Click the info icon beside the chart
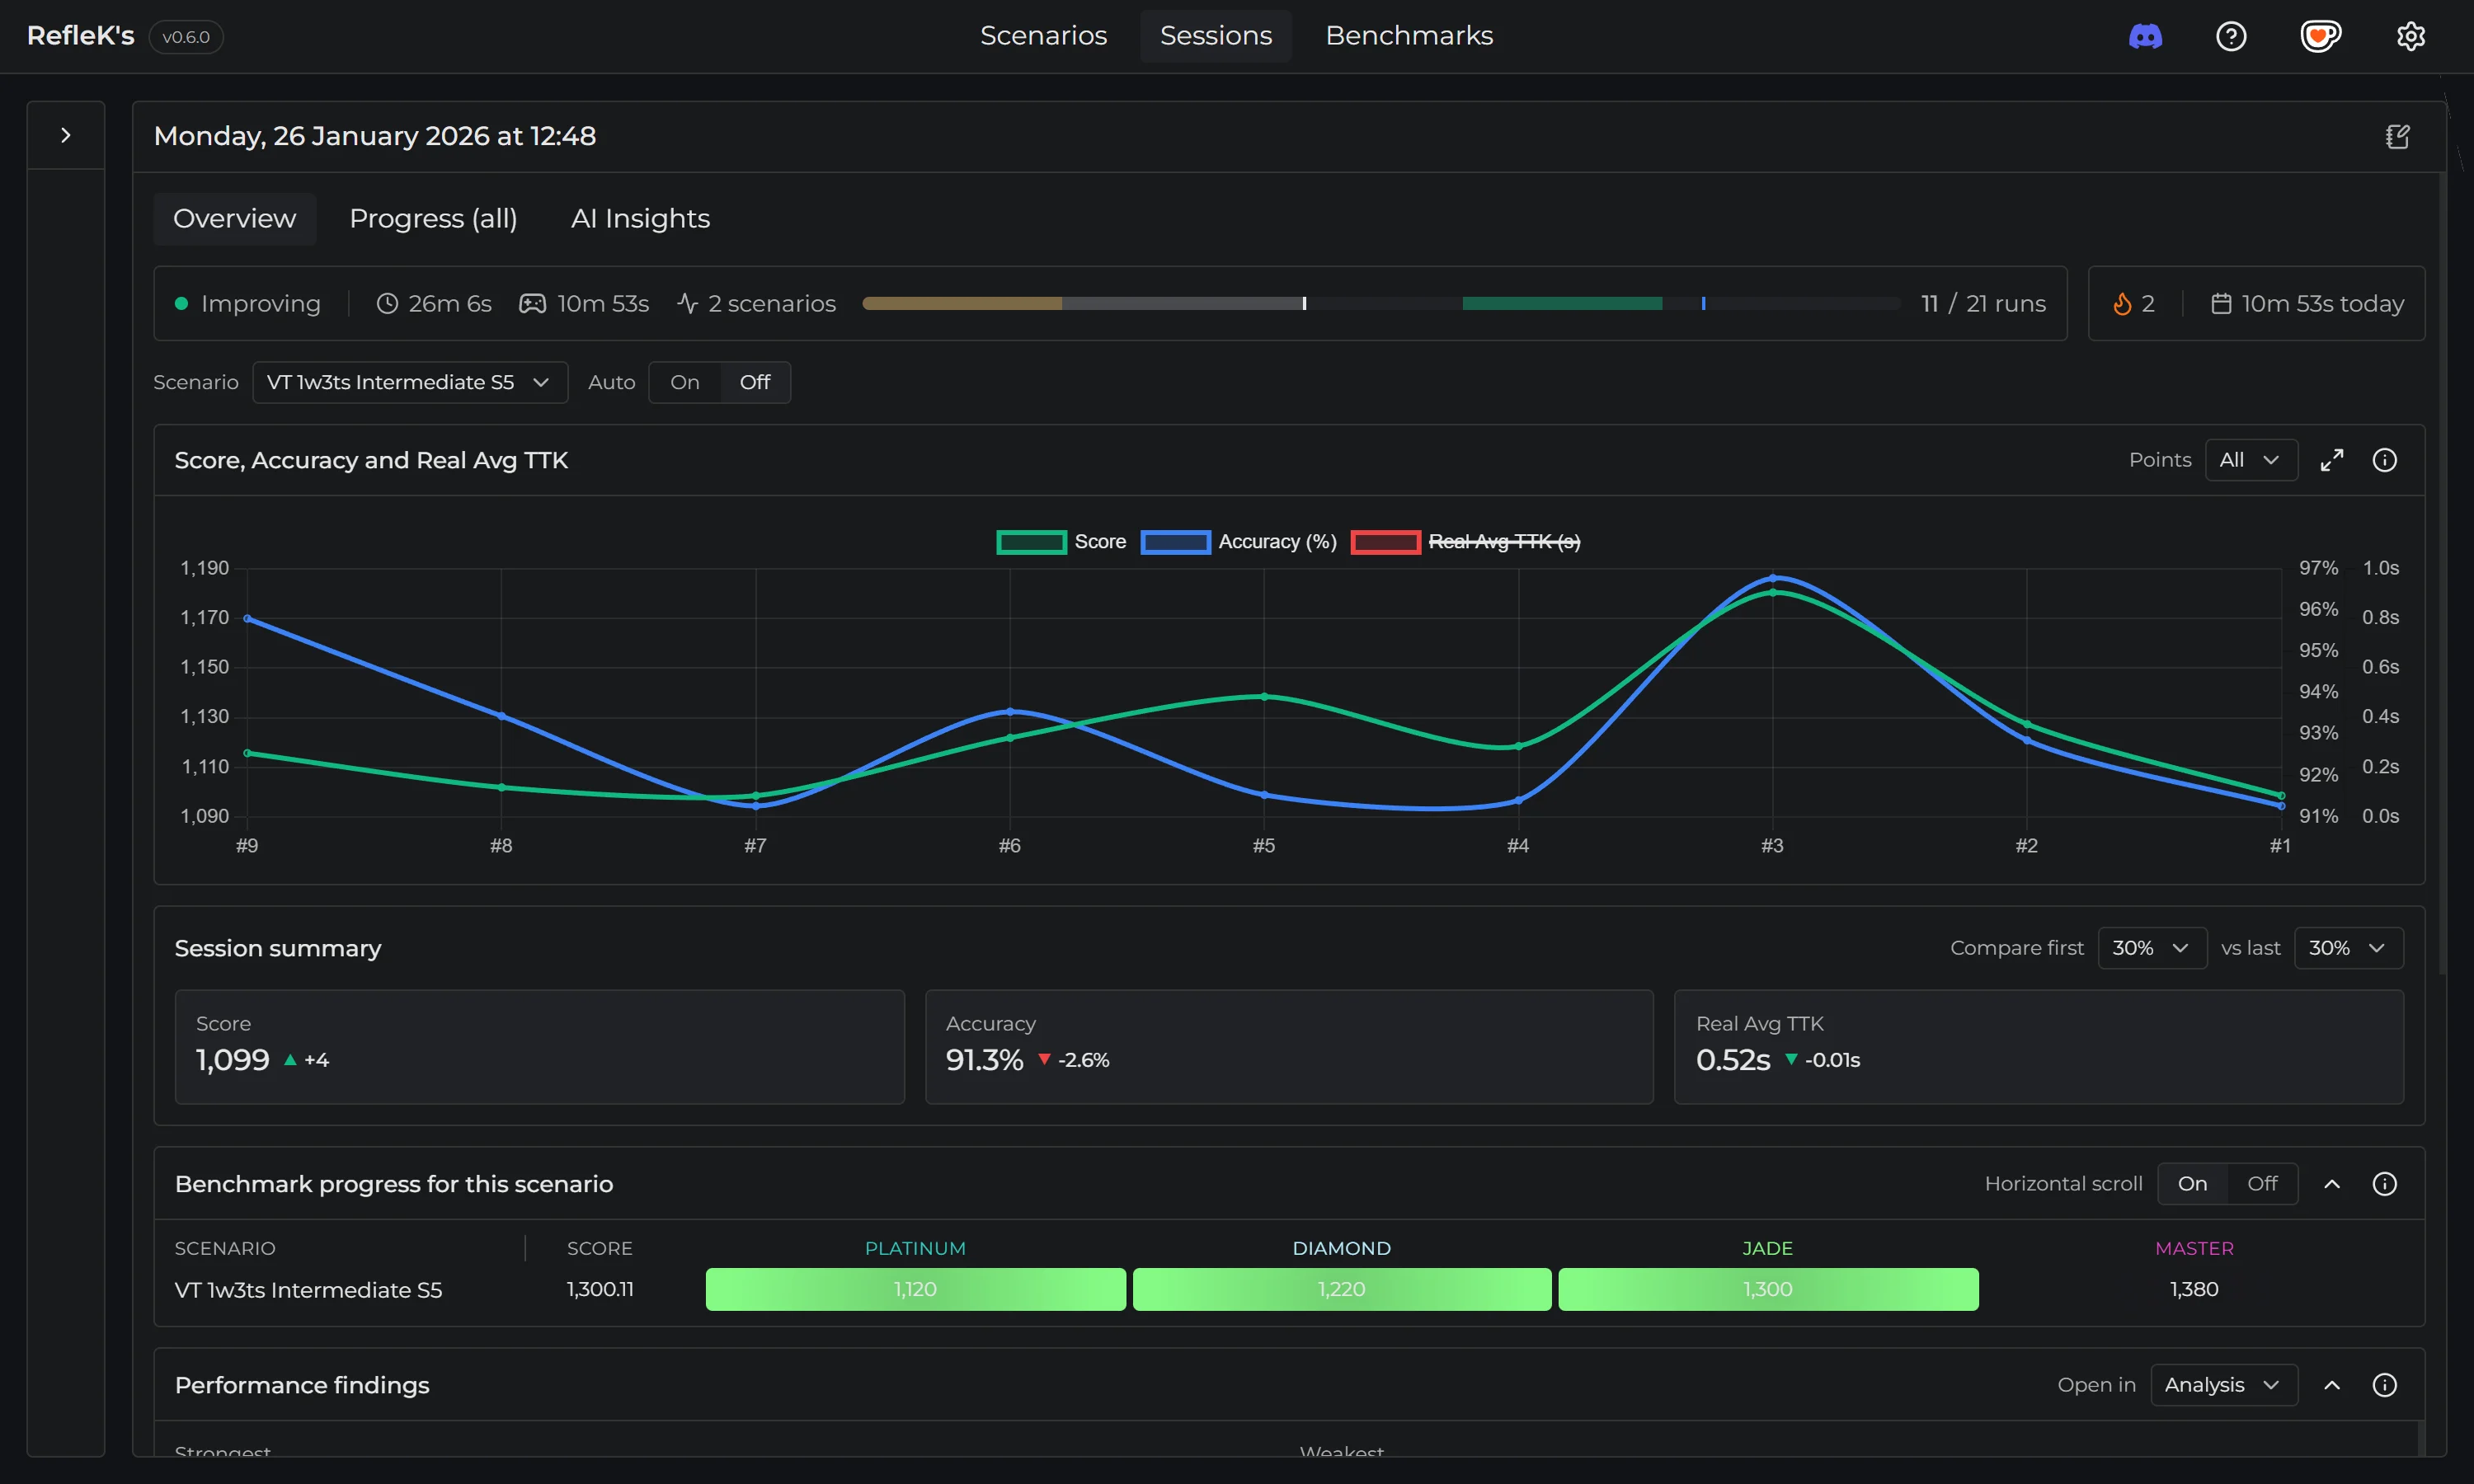The image size is (2474, 1484). point(2386,459)
